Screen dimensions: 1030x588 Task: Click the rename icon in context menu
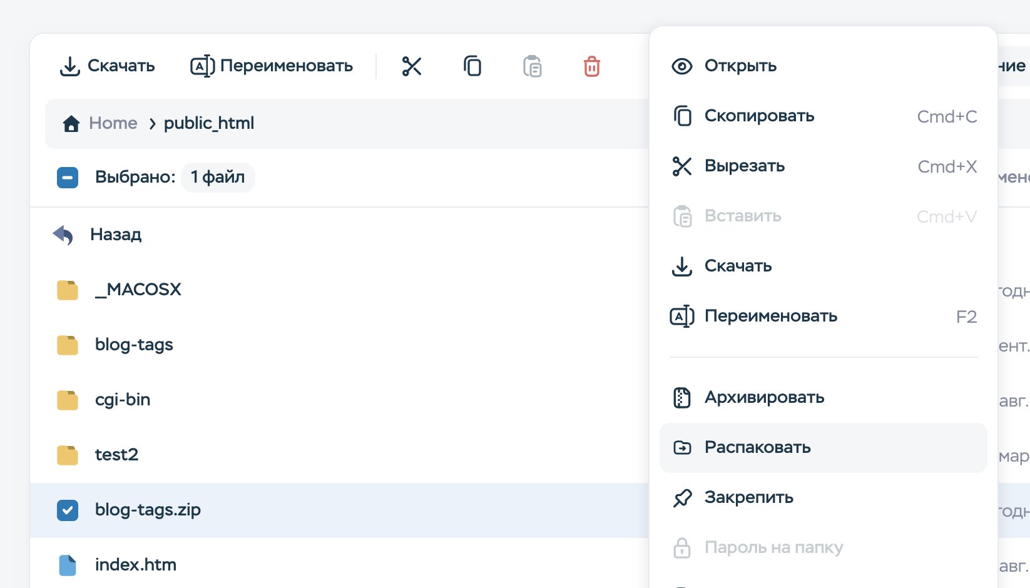(682, 317)
